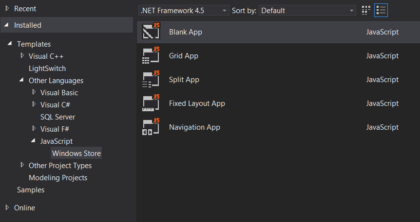The image size is (420, 222).
Task: Expand the Online section
Action: [x=7, y=207]
